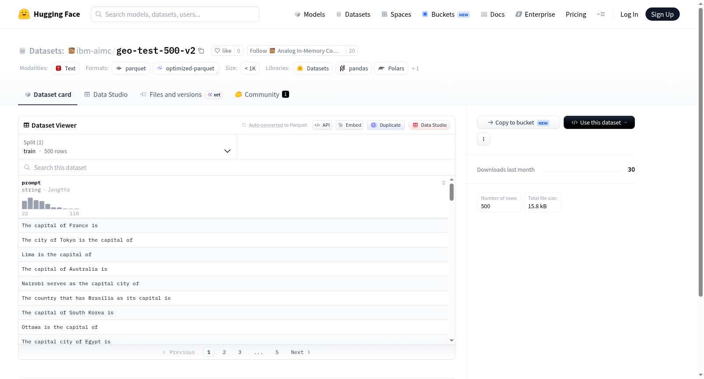The height and width of the screenshot is (379, 704).
Task: Select the Polars library tag
Action: [x=391, y=68]
